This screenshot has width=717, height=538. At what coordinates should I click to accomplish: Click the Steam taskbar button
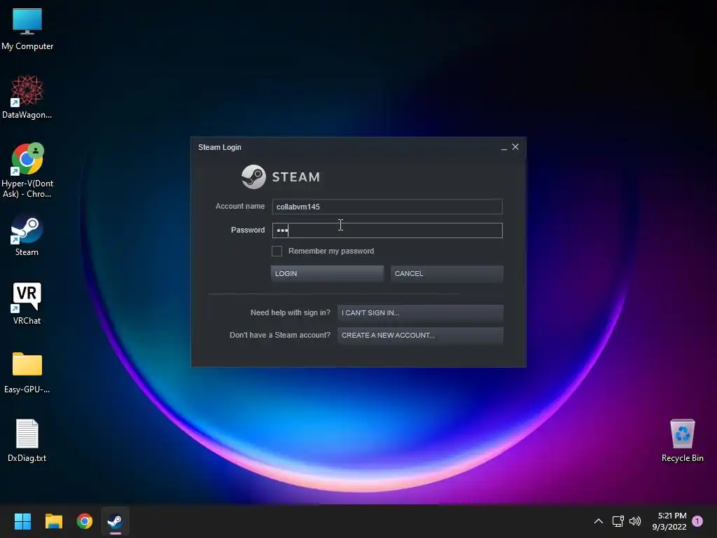click(x=116, y=521)
